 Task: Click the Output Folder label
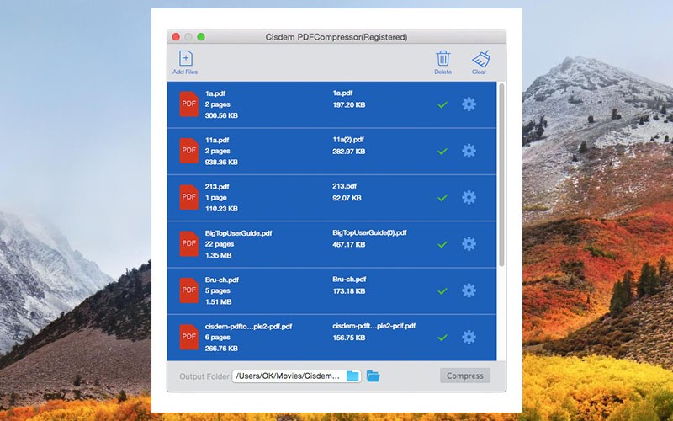[204, 376]
